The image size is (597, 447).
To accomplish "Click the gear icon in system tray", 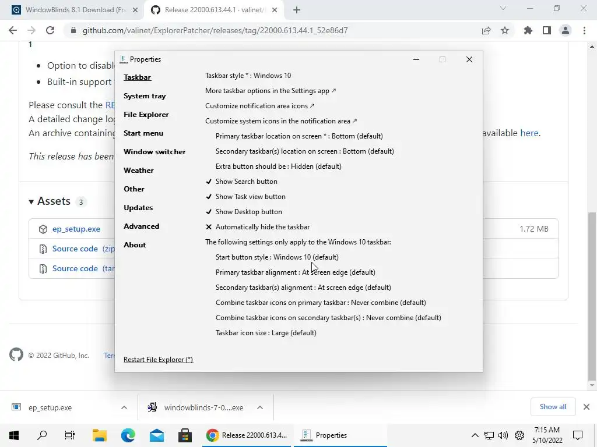I will click(519, 435).
